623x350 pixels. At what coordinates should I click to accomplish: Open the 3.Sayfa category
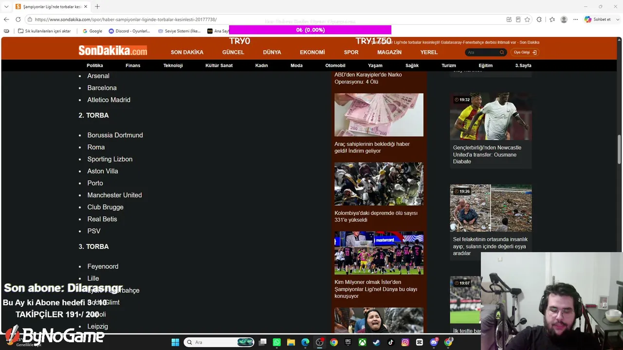tap(523, 66)
